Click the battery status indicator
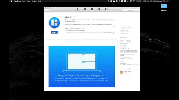Viewport: 179px width, 100px height. click(138, 1)
